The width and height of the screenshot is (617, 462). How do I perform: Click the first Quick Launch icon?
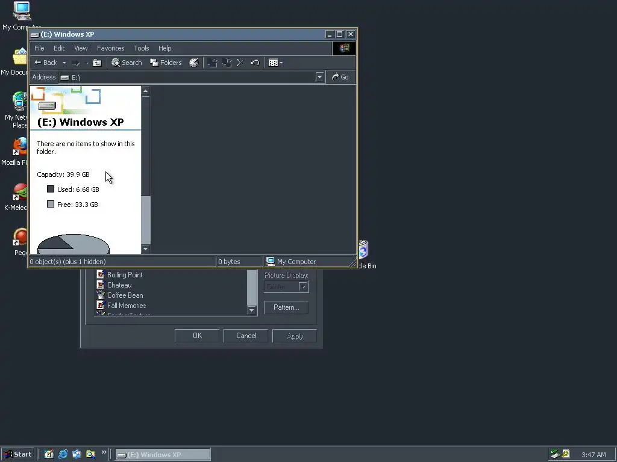[x=49, y=454]
